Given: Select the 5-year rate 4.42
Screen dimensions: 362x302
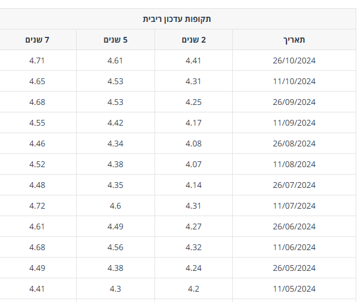Looking at the screenshot, I should pos(115,123).
